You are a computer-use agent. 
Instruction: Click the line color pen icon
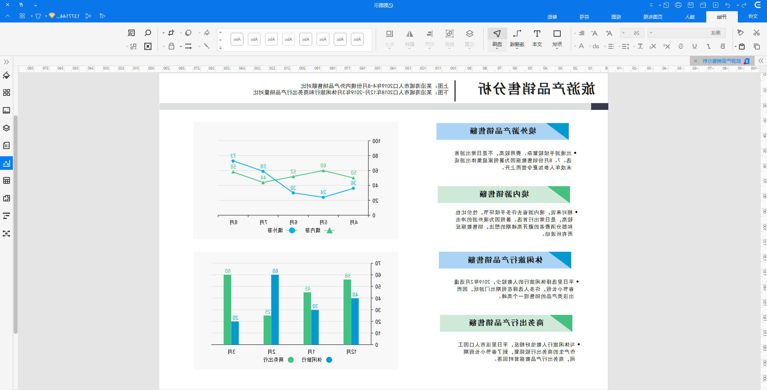(207, 46)
